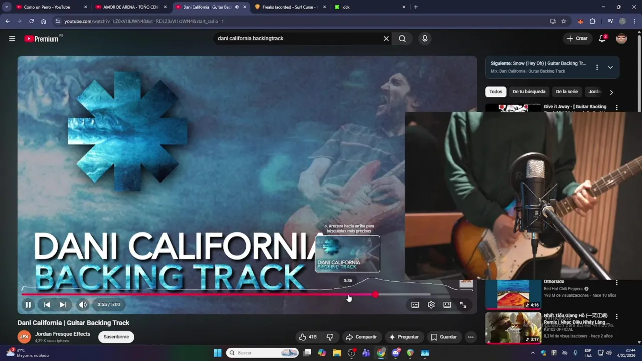642x361 pixels.
Task: Open File Explorer from the taskbar
Action: (x=337, y=353)
